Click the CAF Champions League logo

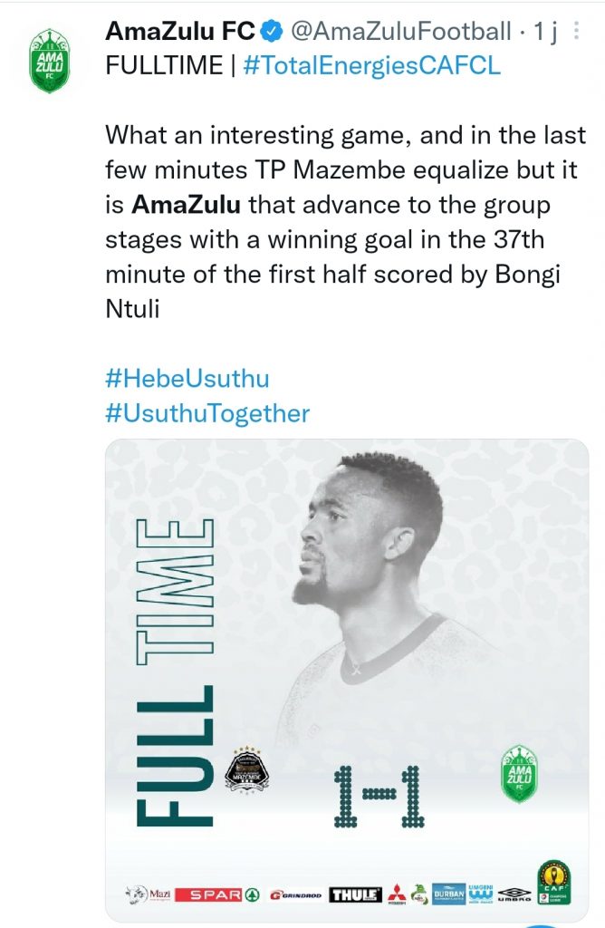pyautogui.click(x=553, y=884)
